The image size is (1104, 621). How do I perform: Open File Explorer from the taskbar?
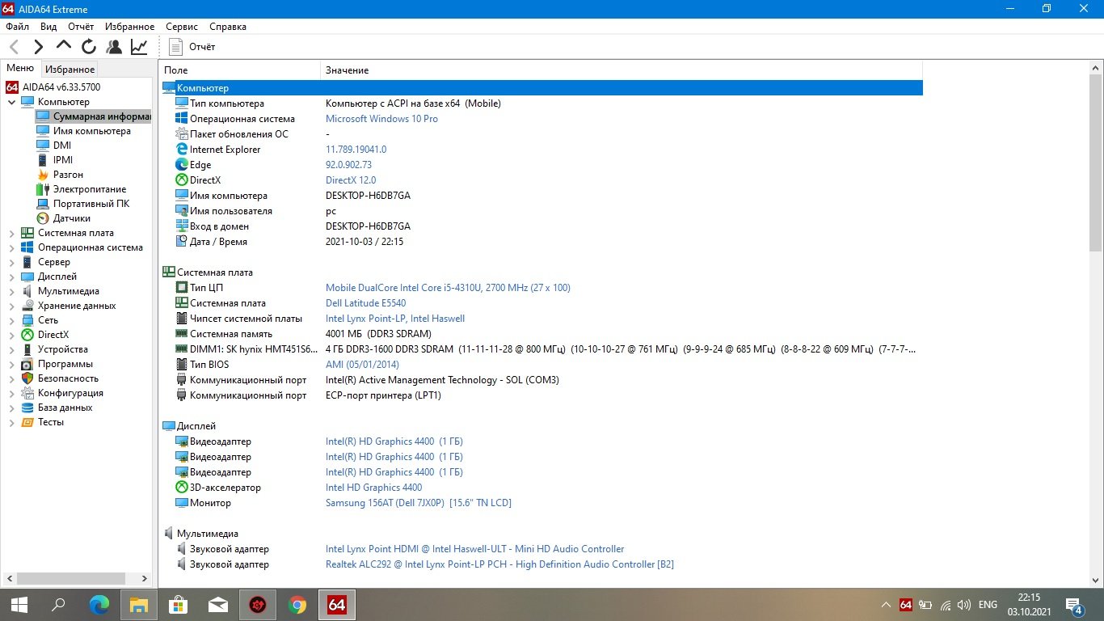(138, 605)
